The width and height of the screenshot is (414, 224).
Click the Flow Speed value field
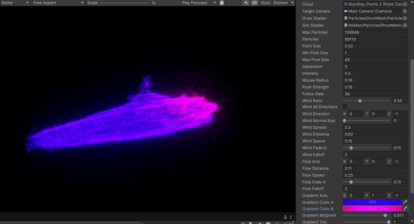[x=375, y=175]
